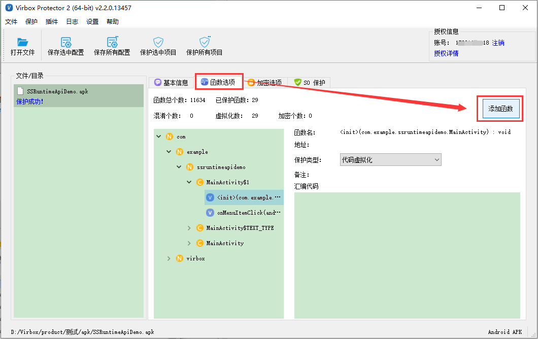Expand the MainActivity class node
Image resolution: width=538 pixels, height=339 pixels.
[189, 243]
